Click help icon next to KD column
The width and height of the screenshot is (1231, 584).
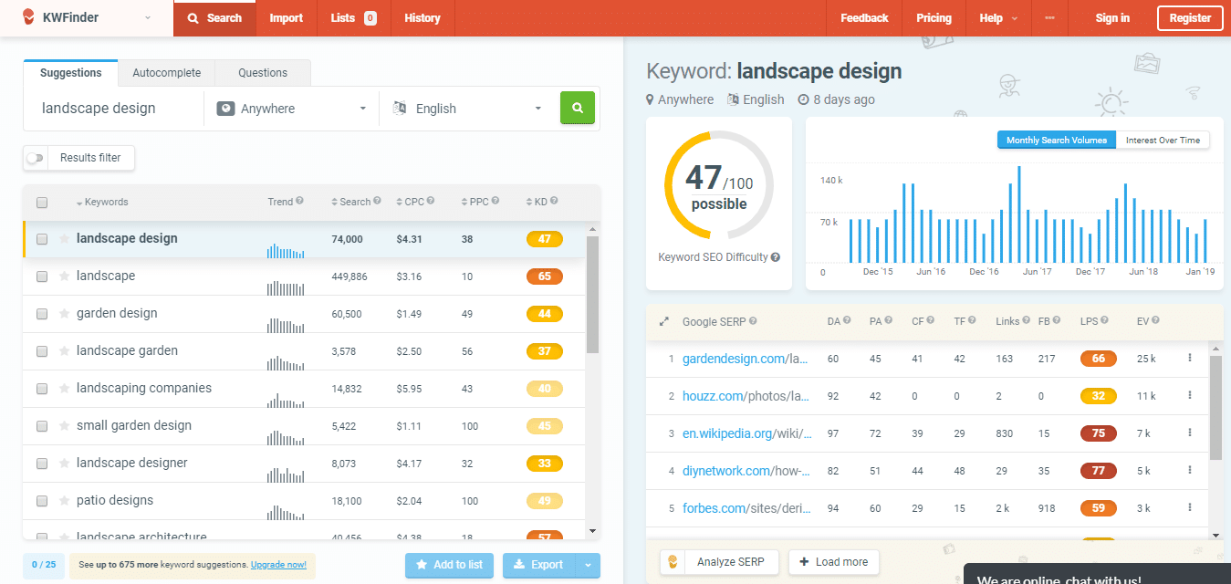[x=554, y=201]
